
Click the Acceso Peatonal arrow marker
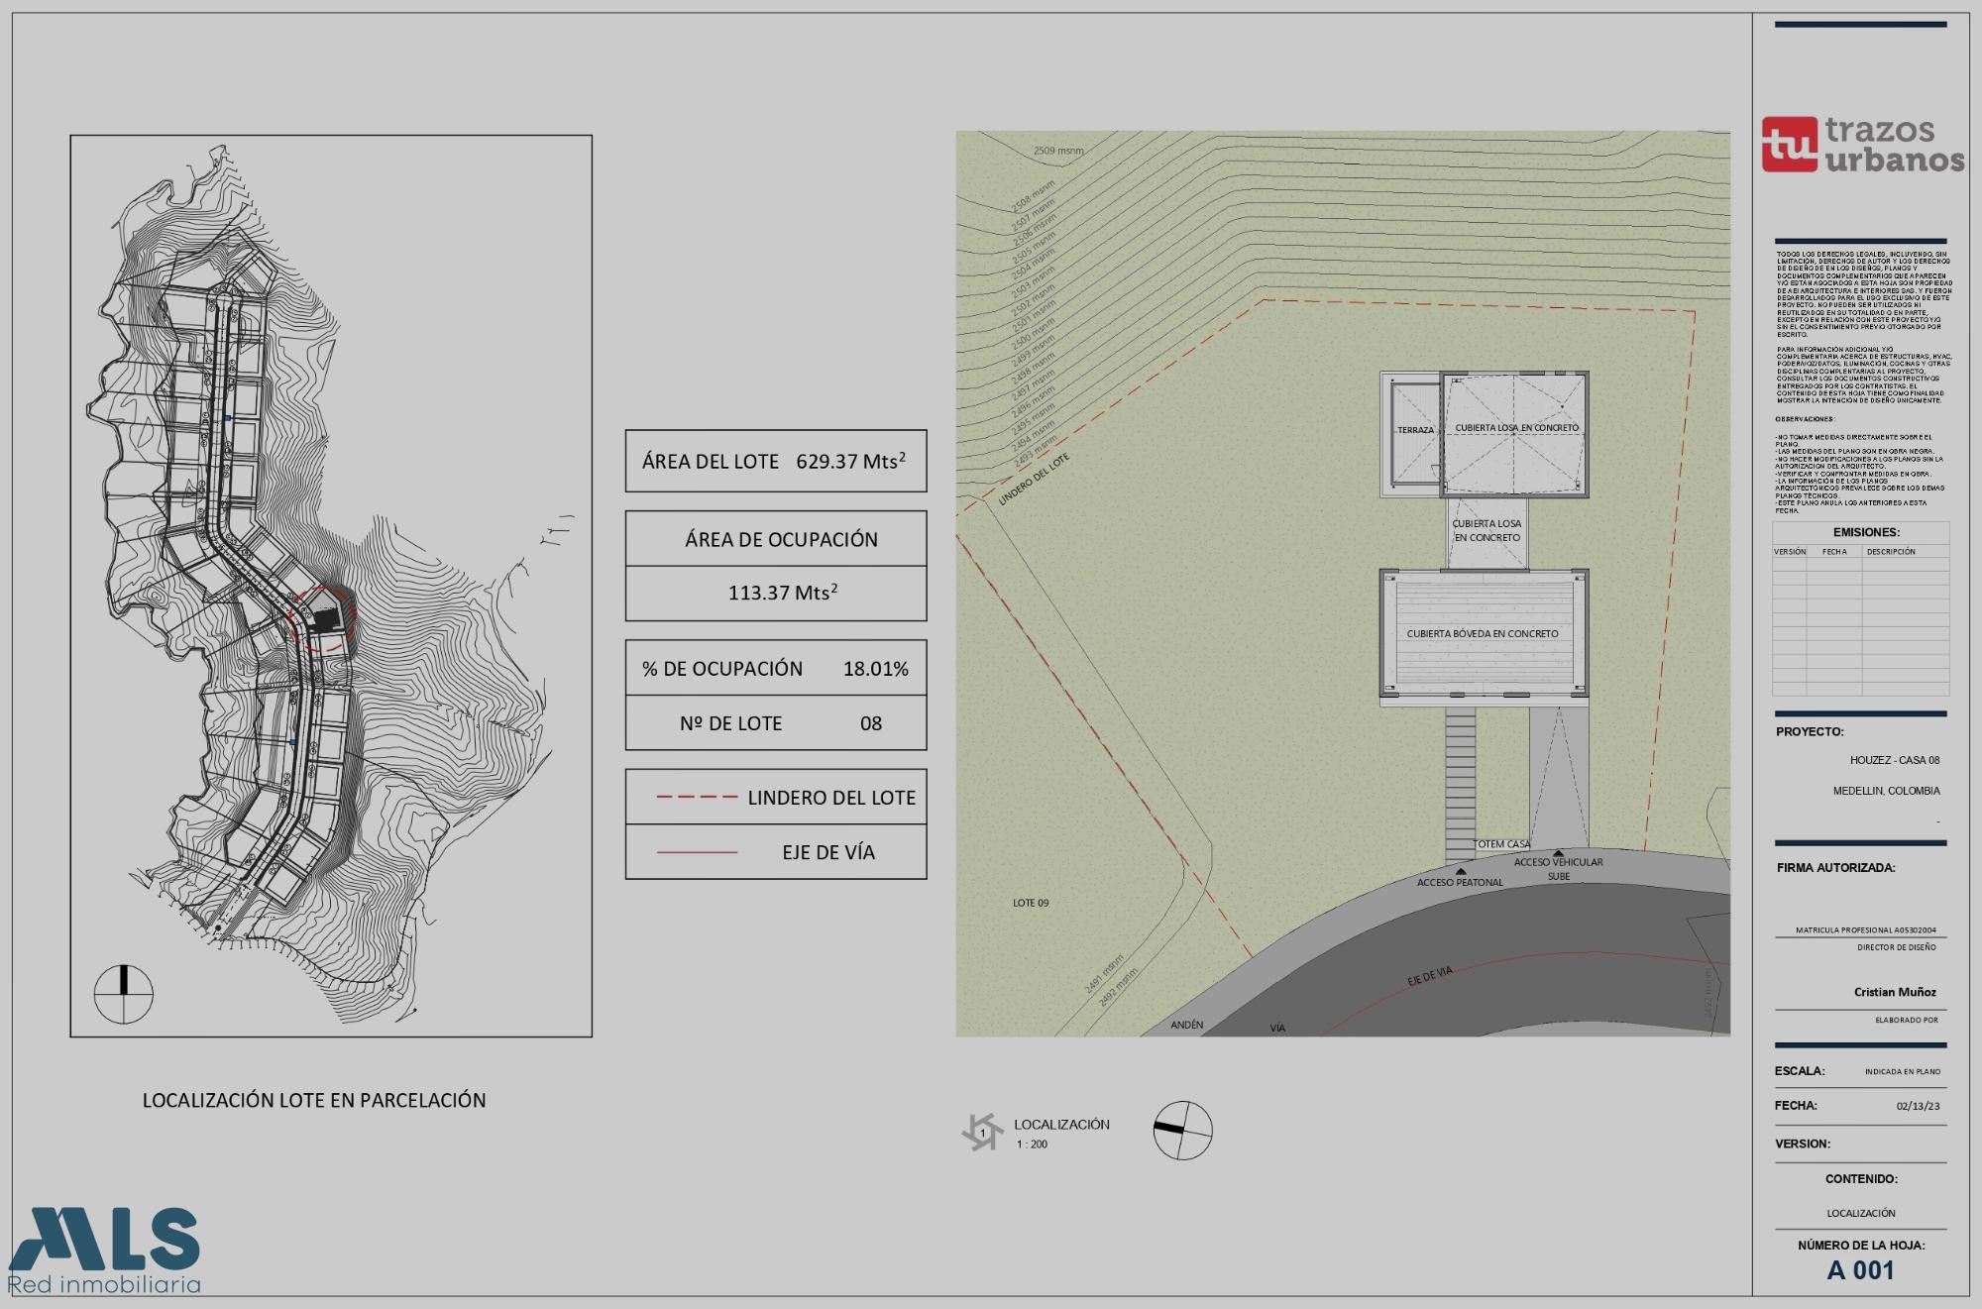pos(1461,872)
